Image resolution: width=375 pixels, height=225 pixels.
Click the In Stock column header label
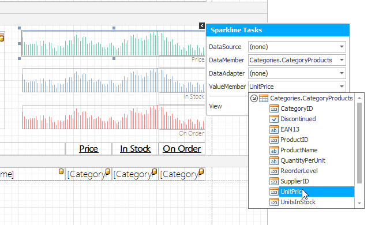pyautogui.click(x=136, y=149)
